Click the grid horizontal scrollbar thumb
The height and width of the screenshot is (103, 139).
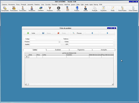tap(28, 84)
